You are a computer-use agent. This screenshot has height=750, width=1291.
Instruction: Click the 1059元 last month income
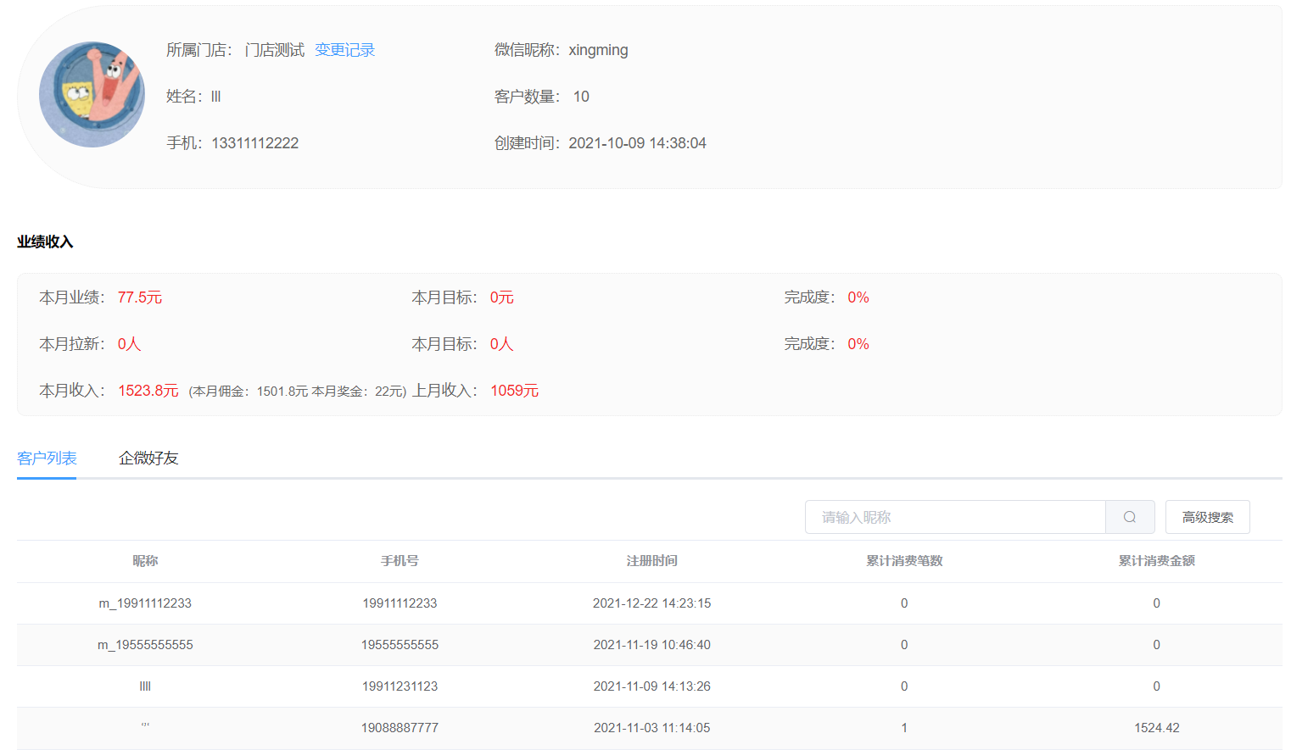tap(514, 391)
